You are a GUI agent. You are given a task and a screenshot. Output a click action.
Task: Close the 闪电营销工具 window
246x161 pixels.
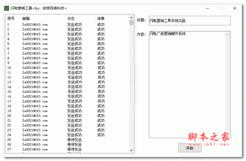point(235,8)
